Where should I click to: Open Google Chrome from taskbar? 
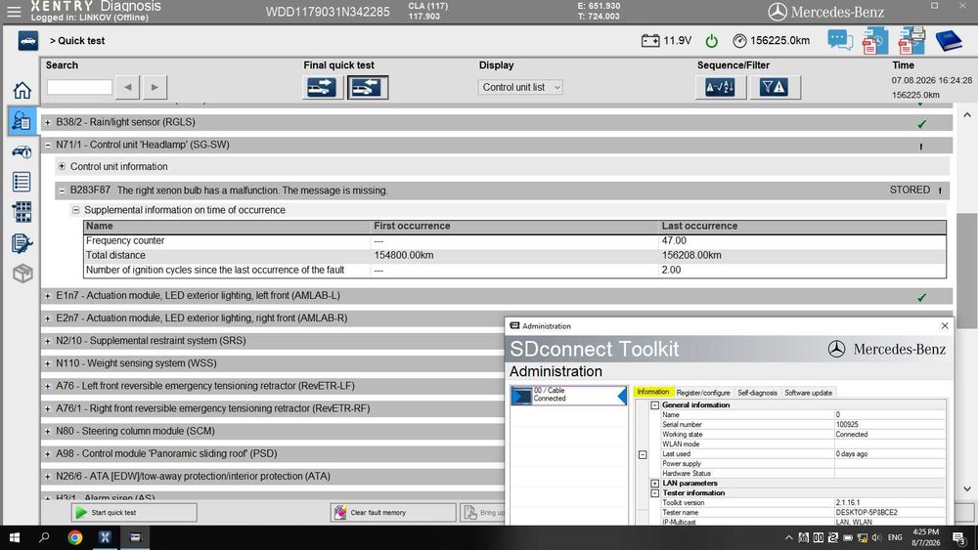click(x=75, y=537)
